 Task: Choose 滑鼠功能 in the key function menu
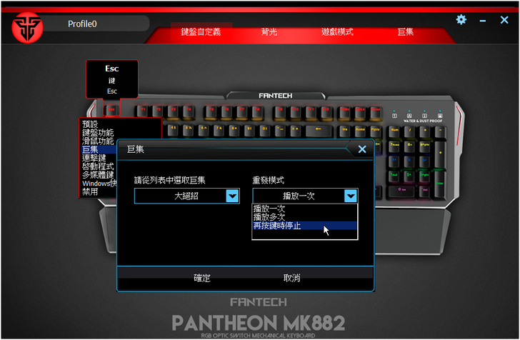coord(98,141)
